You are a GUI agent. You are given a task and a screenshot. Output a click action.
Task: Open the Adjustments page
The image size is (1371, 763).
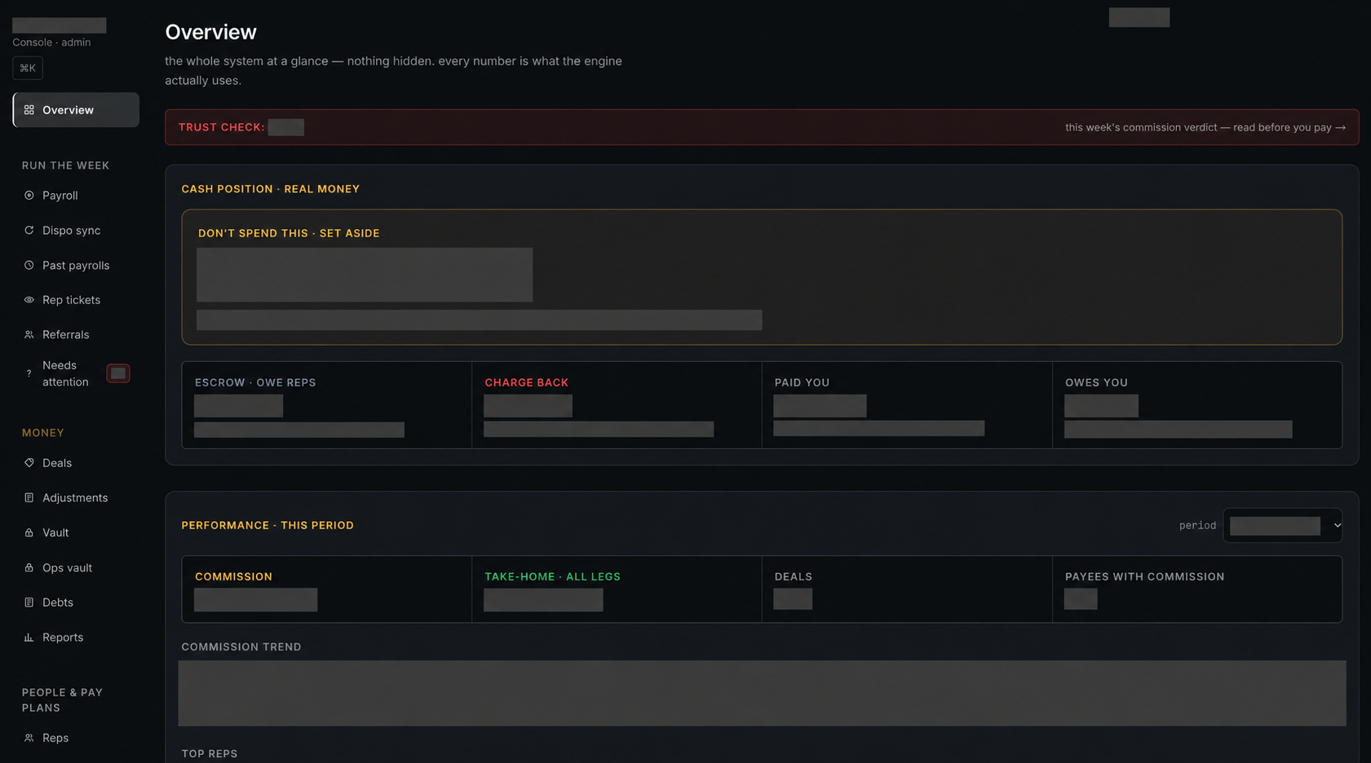click(x=76, y=498)
